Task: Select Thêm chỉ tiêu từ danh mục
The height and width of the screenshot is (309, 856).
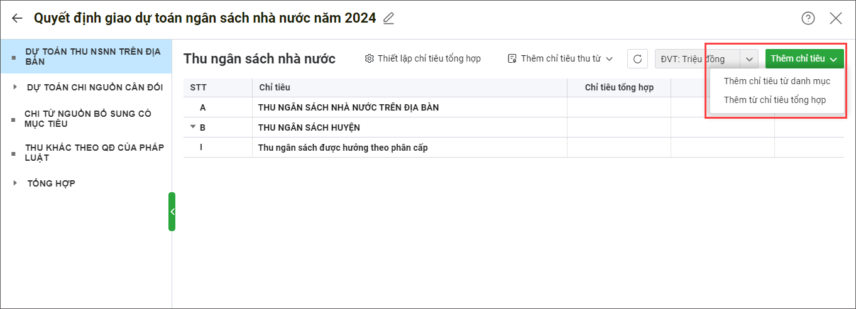Action: [777, 81]
